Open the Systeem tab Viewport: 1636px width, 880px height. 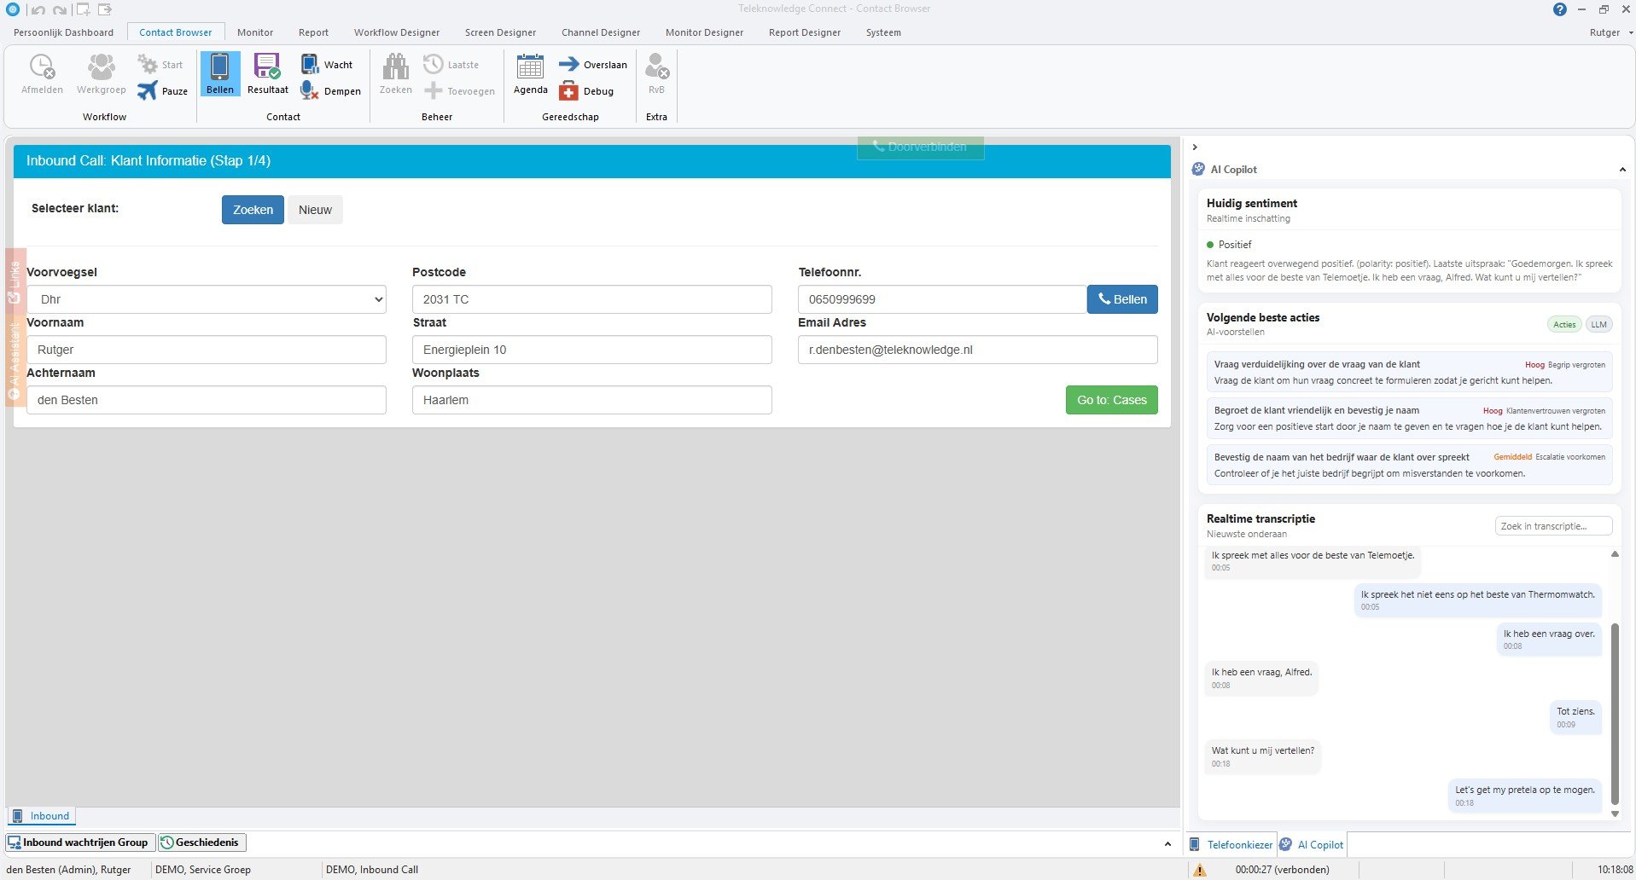[883, 32]
